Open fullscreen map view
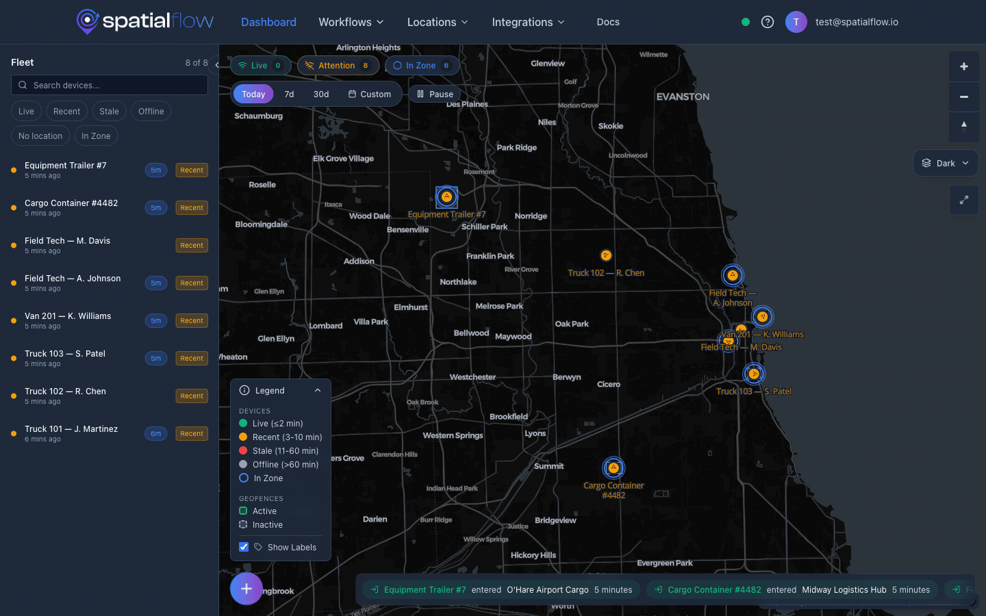The image size is (986, 616). point(963,200)
